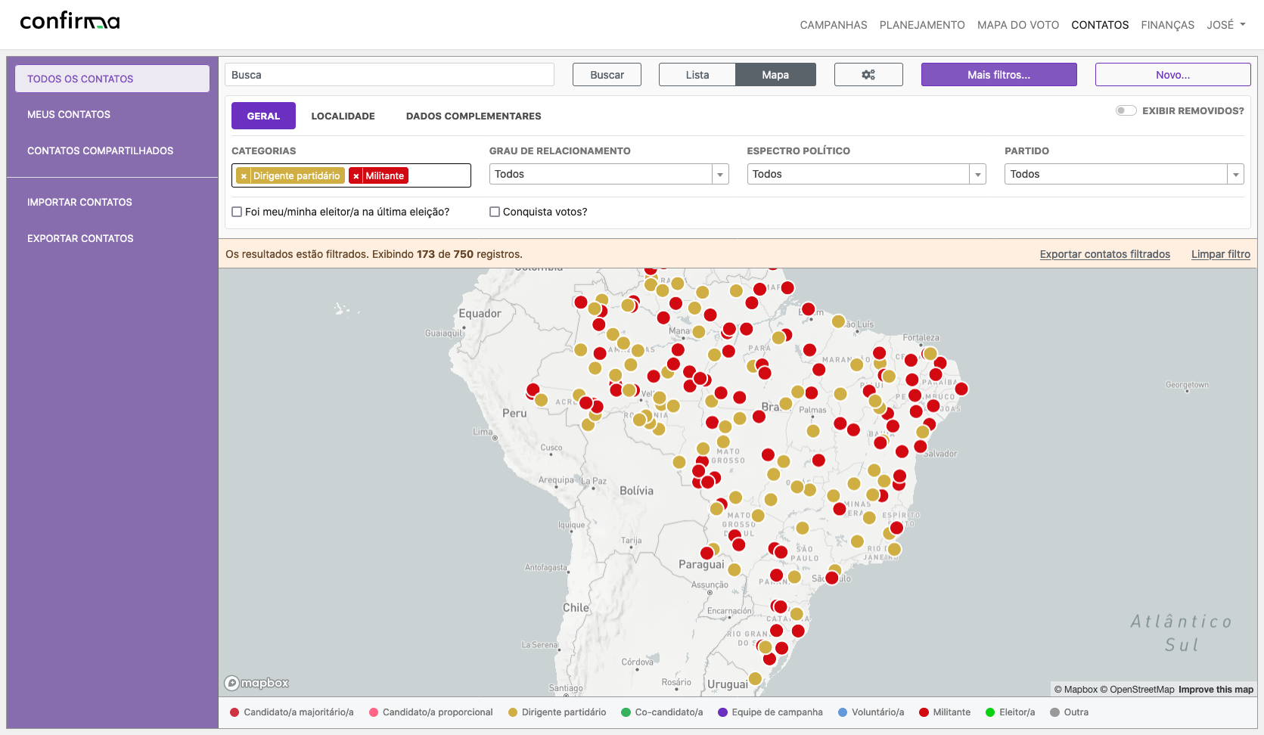1264x735 pixels.
Task: Check 'Foi meu/minha eleitor/a na última eleição?'
Action: 237,212
